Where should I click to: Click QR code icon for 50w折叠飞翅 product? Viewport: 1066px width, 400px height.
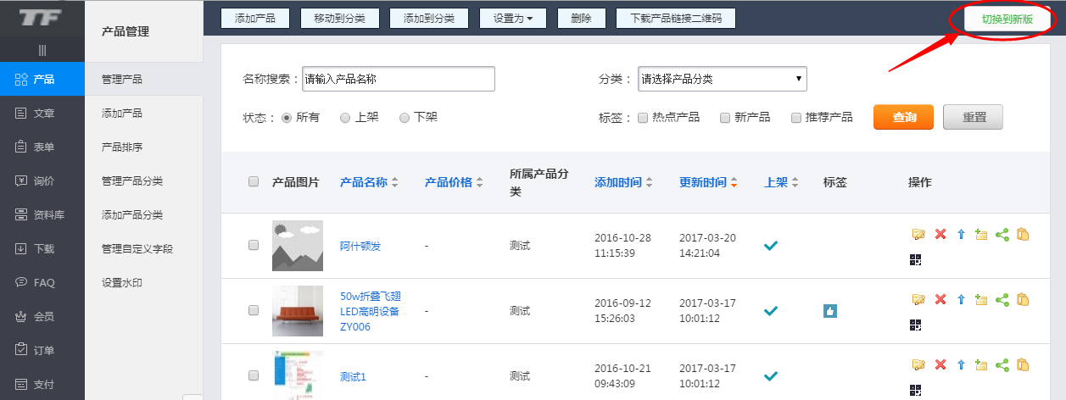pos(915,325)
